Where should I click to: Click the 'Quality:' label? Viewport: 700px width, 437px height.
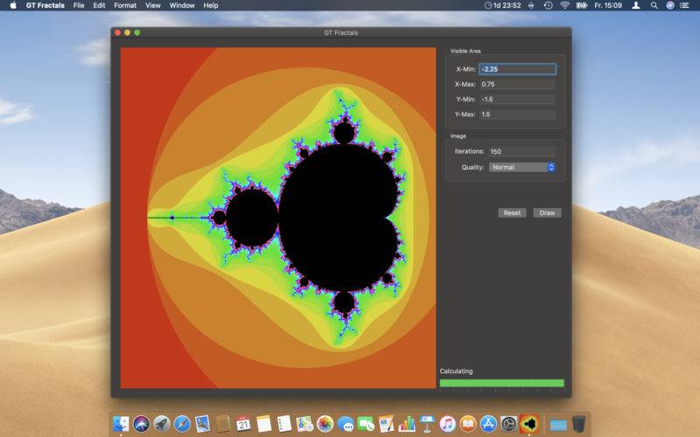click(472, 167)
